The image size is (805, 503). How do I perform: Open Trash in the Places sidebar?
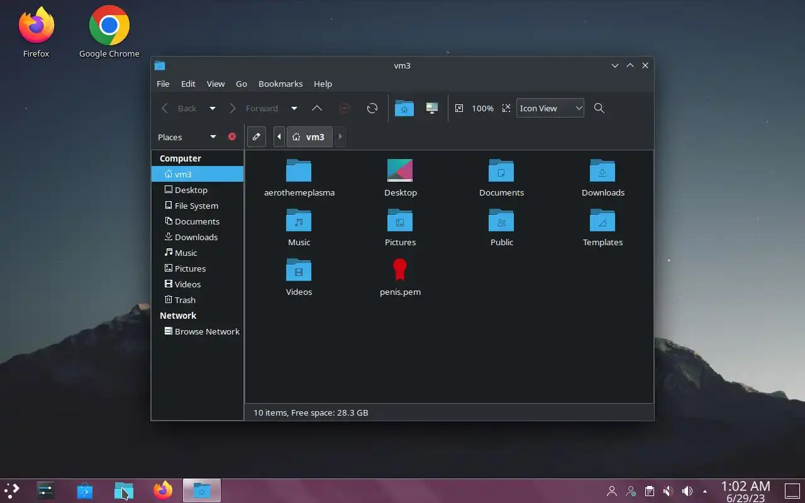[197, 300]
